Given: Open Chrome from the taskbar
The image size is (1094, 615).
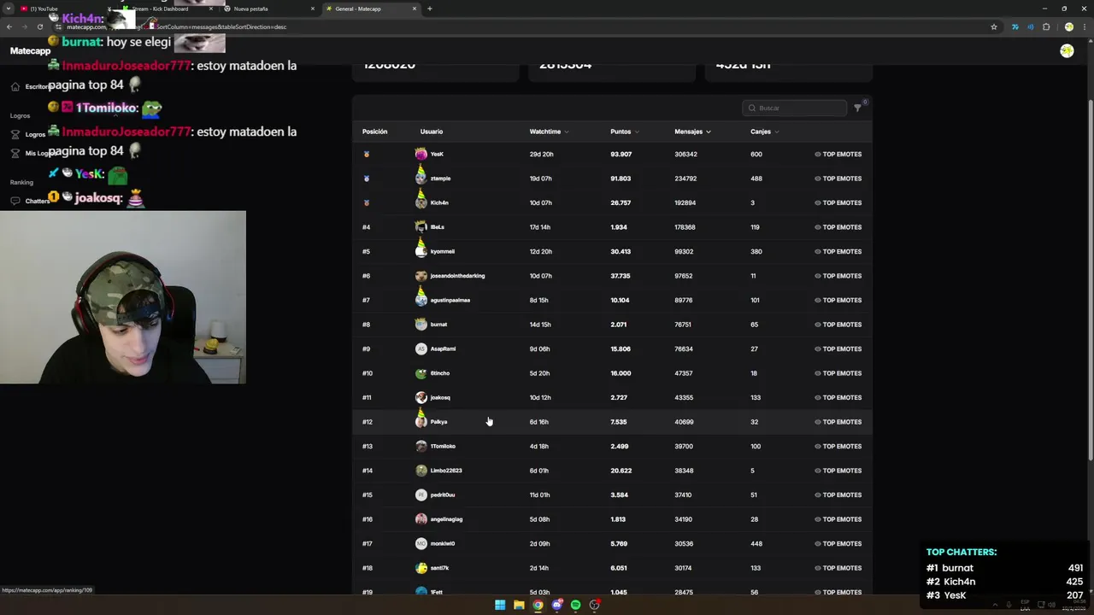Looking at the screenshot, I should [538, 605].
